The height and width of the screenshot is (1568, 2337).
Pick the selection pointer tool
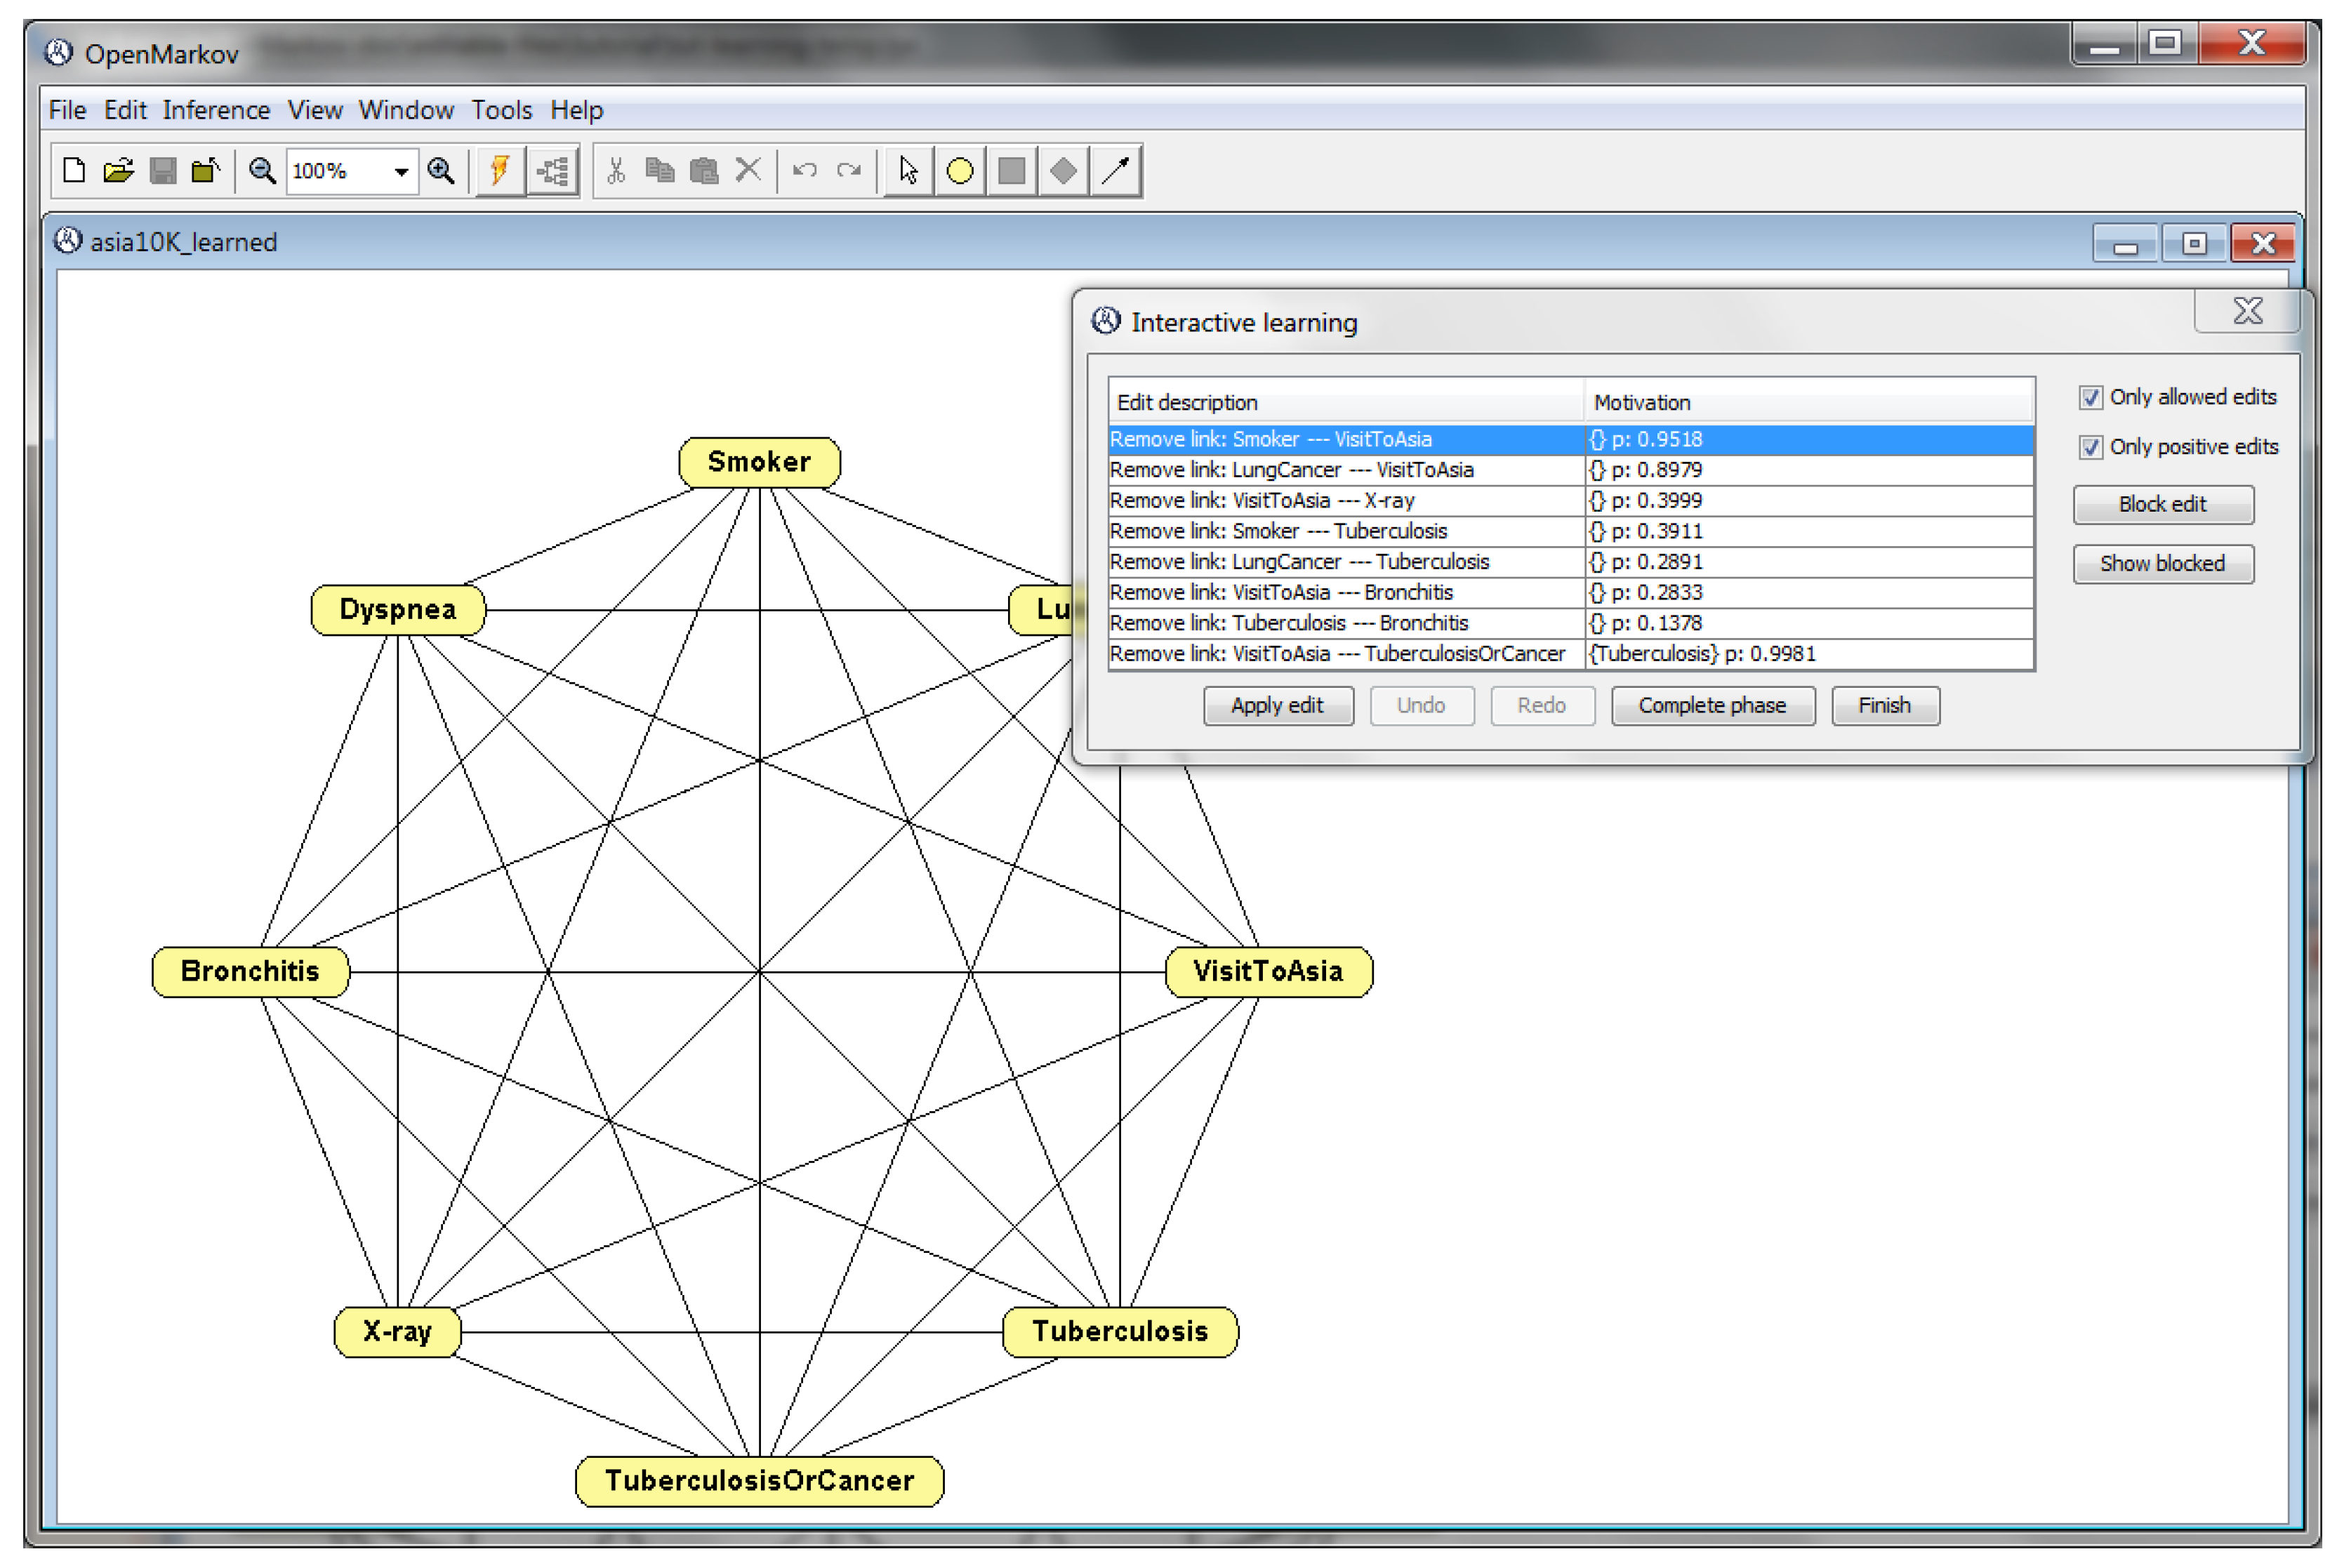(x=908, y=171)
